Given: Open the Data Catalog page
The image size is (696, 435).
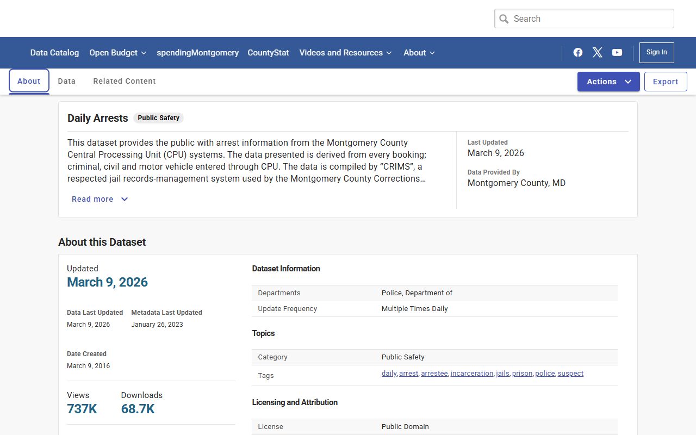Looking at the screenshot, I should coord(54,53).
